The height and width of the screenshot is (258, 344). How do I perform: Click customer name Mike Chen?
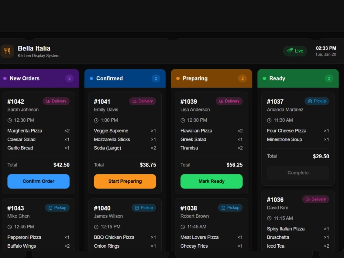click(19, 216)
